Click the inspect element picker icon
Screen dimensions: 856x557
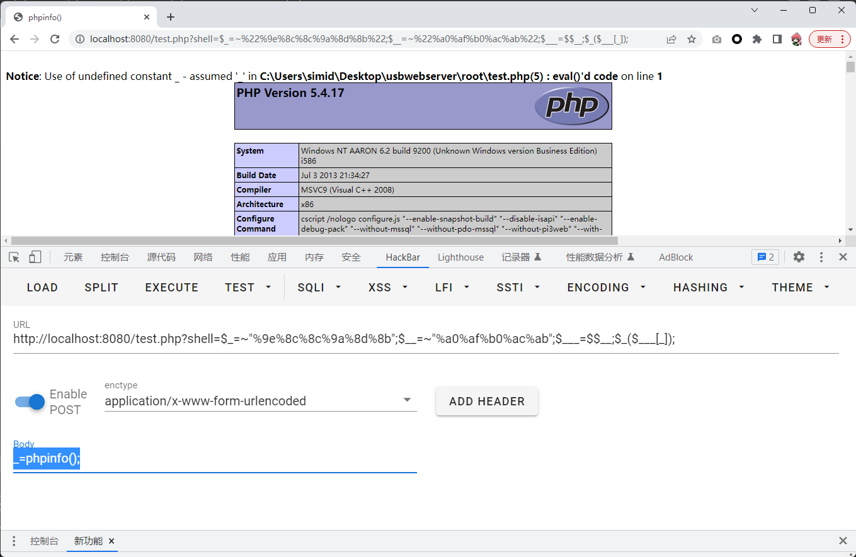(14, 257)
